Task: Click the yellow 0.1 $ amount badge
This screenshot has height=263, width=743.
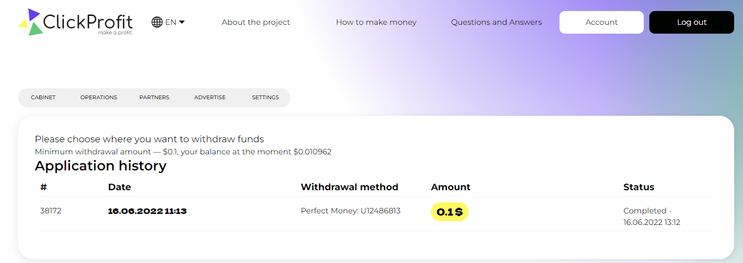Action: (x=449, y=212)
